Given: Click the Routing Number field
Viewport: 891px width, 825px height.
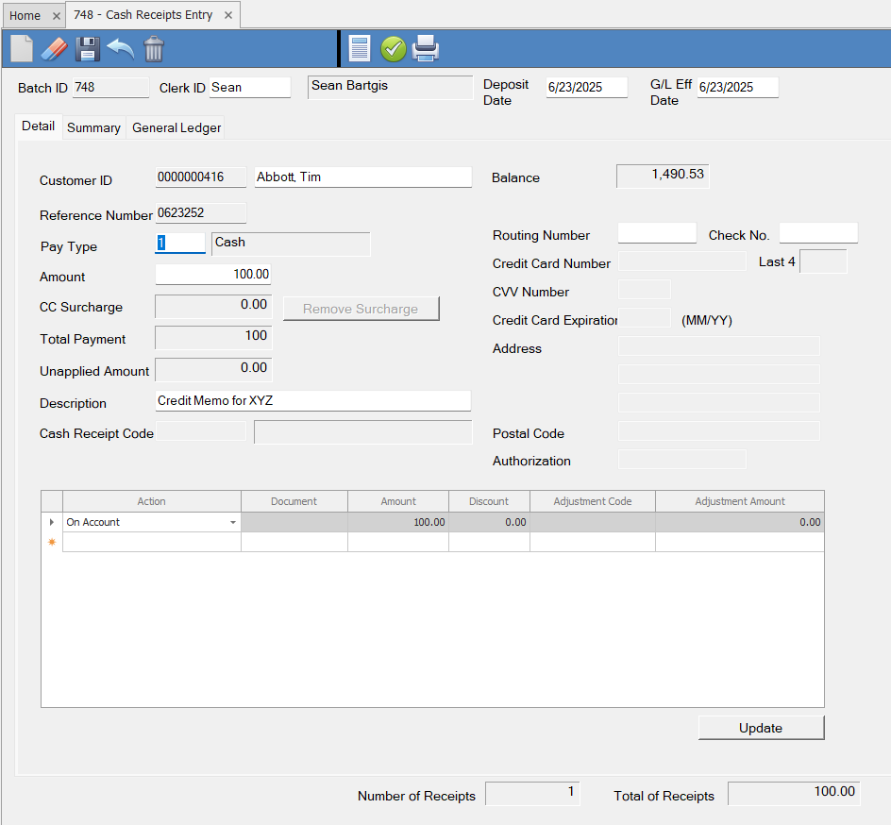Looking at the screenshot, I should [x=657, y=233].
